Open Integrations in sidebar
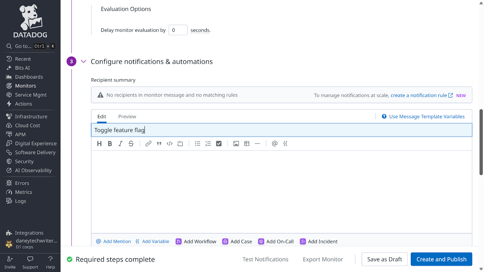 click(29, 233)
